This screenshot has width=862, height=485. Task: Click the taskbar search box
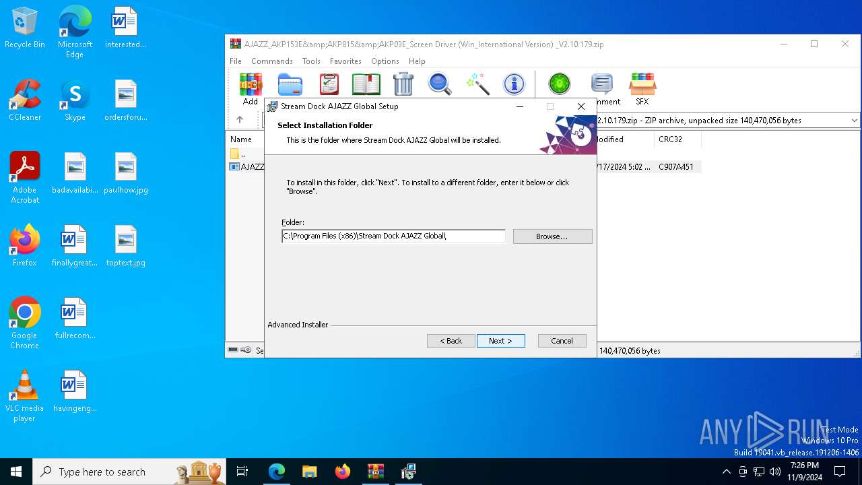point(130,472)
